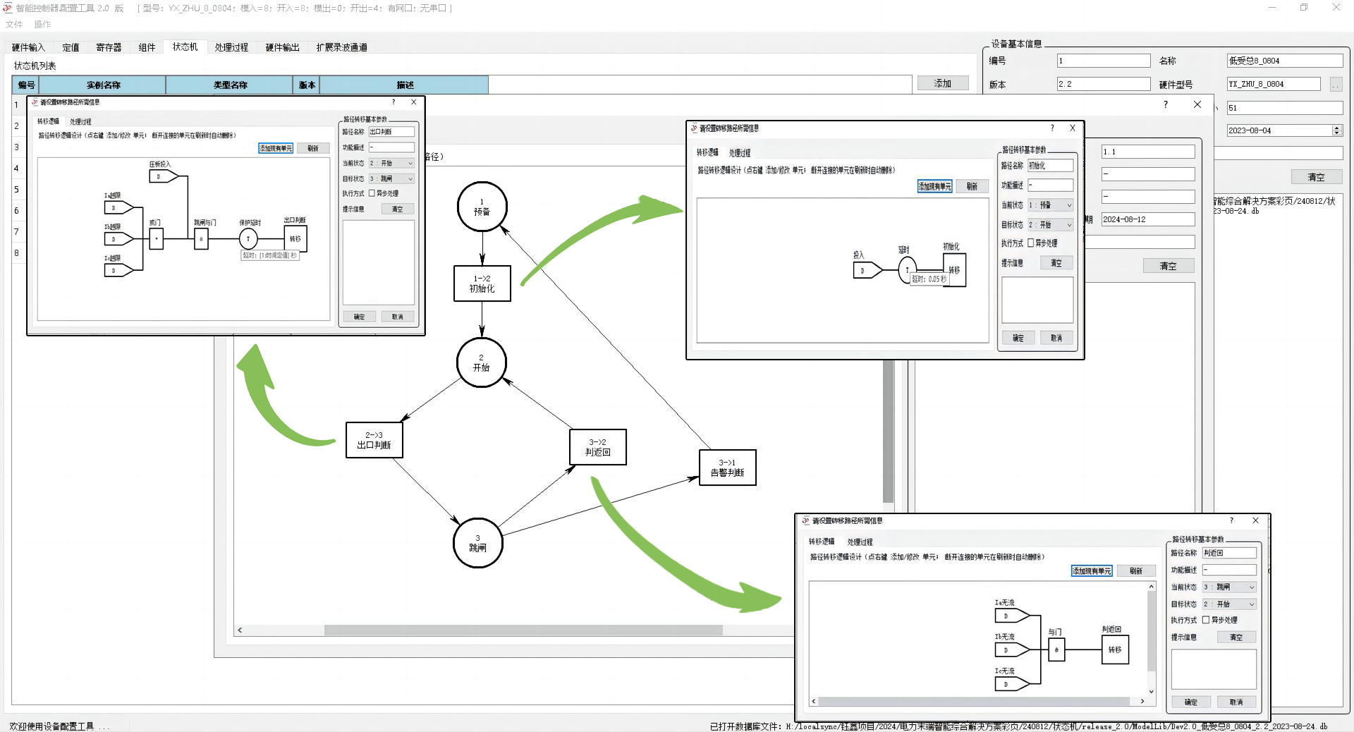The width and height of the screenshot is (1354, 732).
Task: Click the 1->2 初始化 transition box
Action: pyautogui.click(x=482, y=283)
